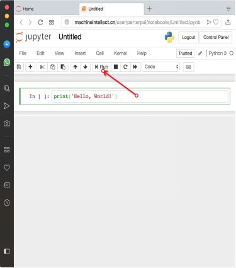Take a snapshot with the camera icon

7,123
